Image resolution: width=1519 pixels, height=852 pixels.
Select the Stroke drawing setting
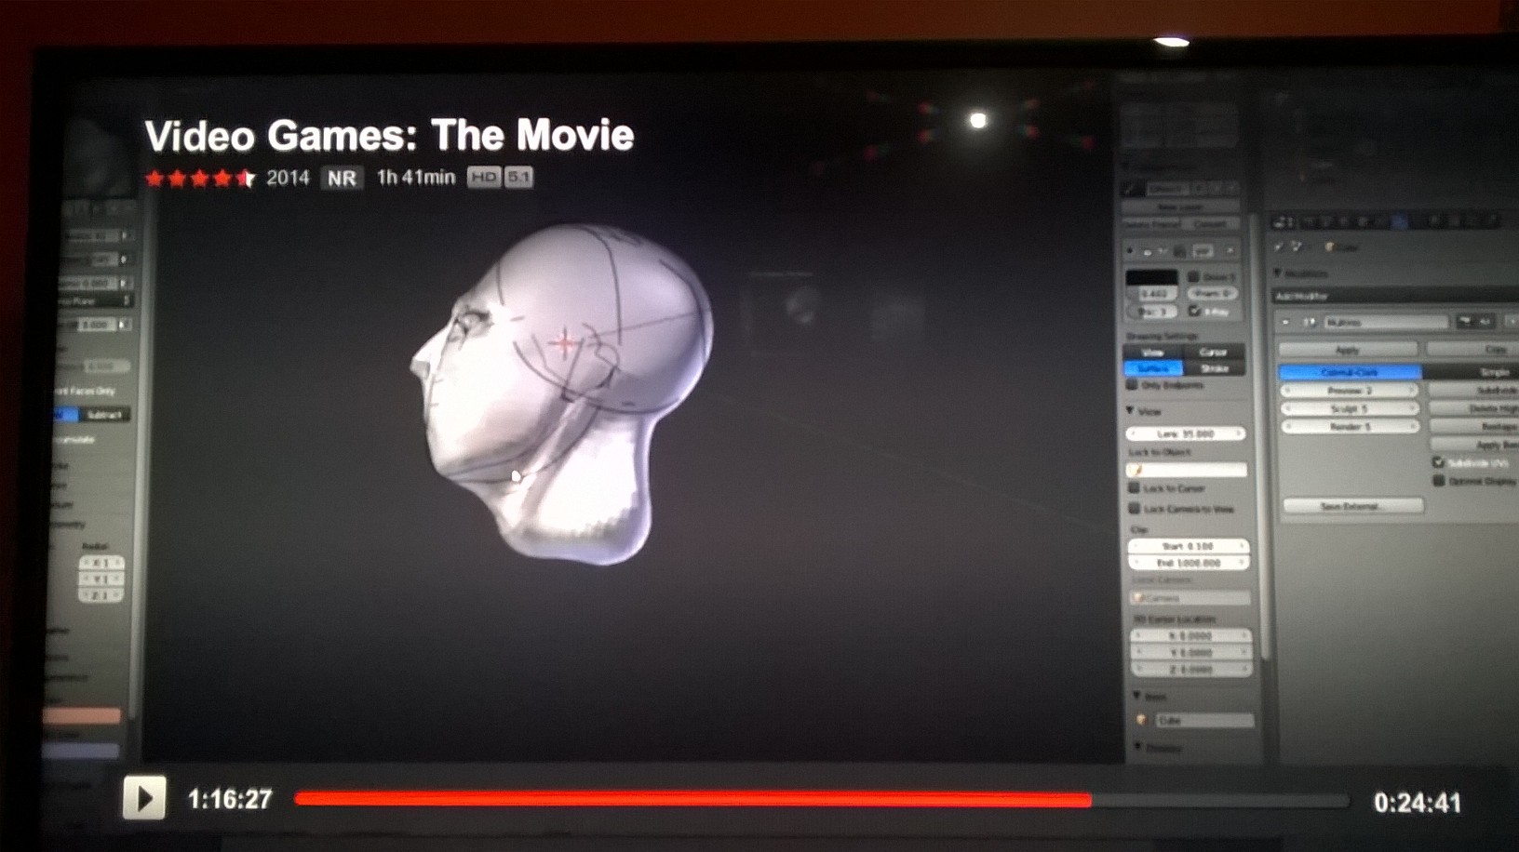point(1214,368)
